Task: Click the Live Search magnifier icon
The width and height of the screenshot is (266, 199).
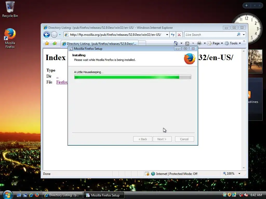Action: 238,34
